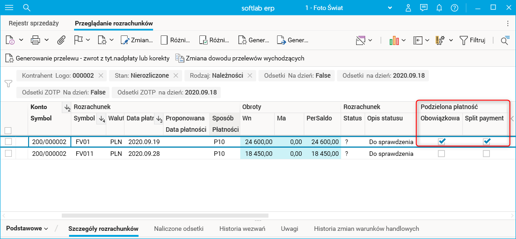Image resolution: width=516 pixels, height=239 pixels.
Task: Click the printer icon
Action: pyautogui.click(x=35, y=40)
